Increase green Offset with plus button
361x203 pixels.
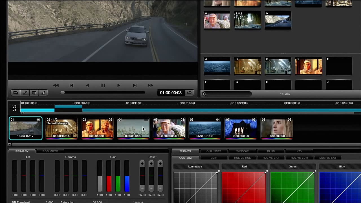coord(151,163)
